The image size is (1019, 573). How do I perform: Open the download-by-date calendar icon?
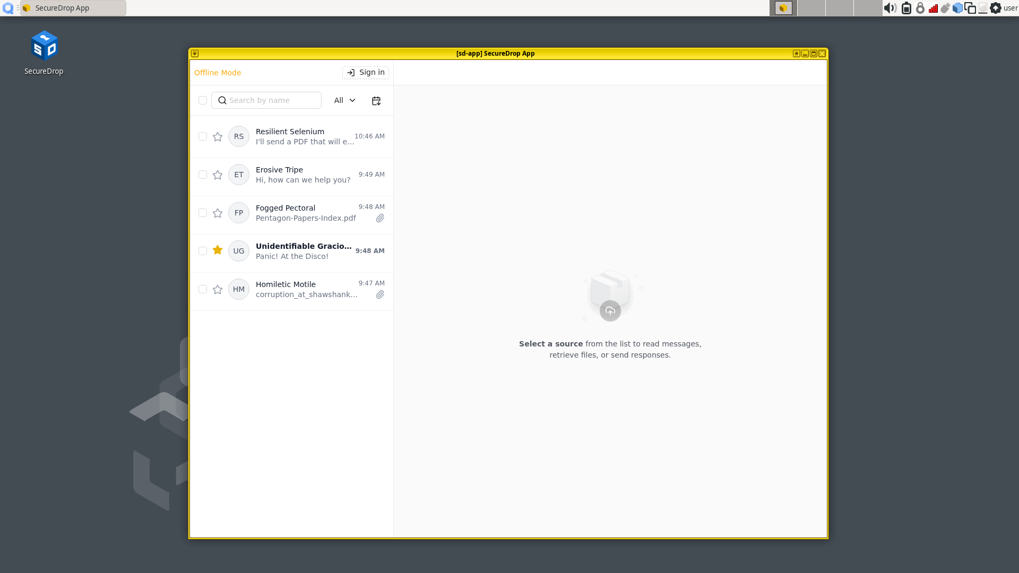click(x=376, y=100)
